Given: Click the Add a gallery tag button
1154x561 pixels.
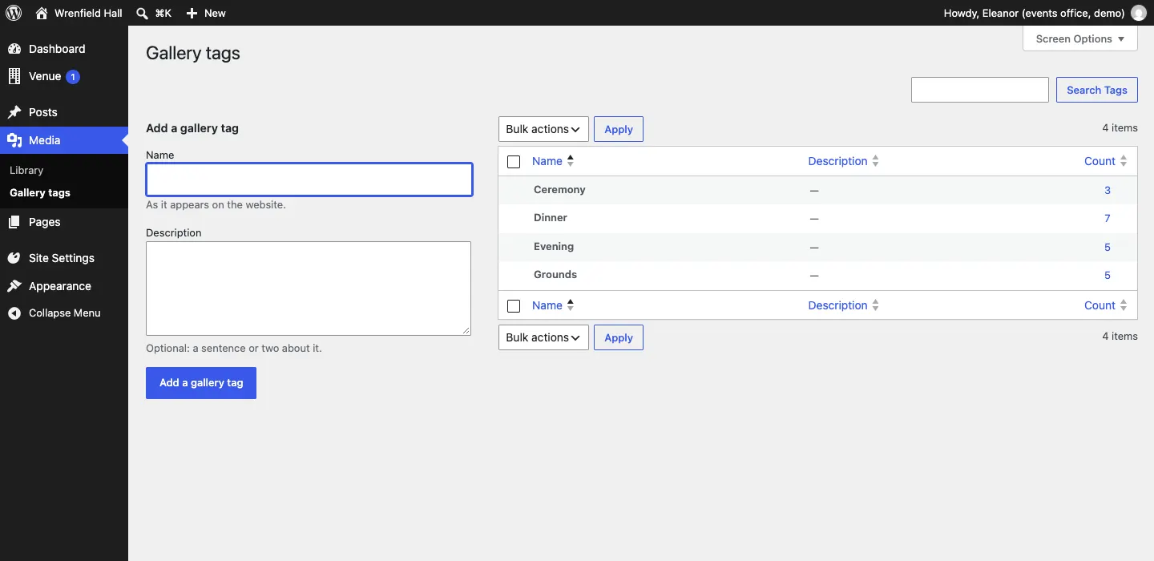Looking at the screenshot, I should [x=201, y=383].
